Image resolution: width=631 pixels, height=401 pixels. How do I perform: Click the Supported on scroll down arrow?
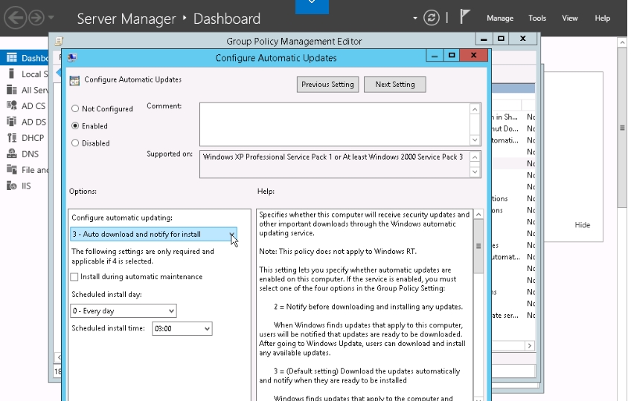475,172
